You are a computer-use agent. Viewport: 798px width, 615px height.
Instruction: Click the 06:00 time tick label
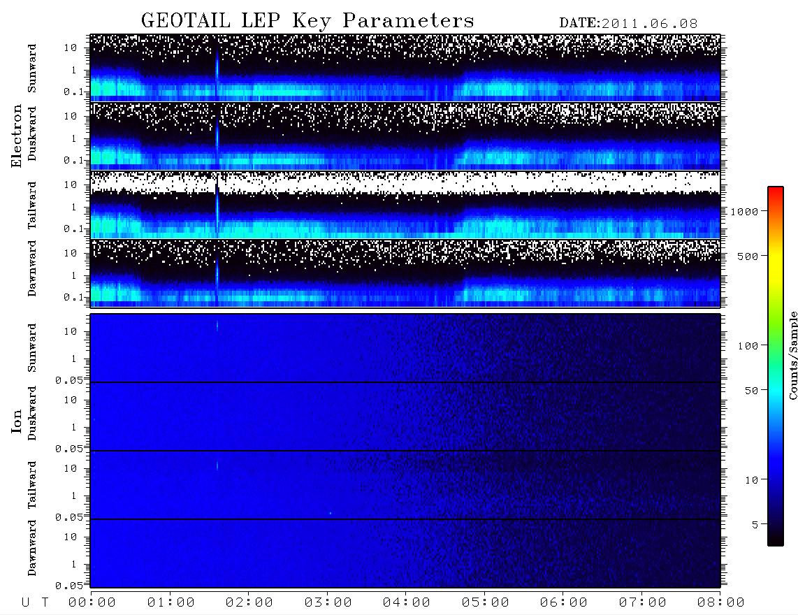[x=564, y=603]
